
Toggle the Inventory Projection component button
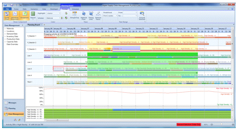[x=15, y=16]
